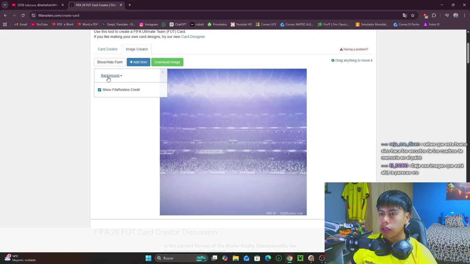The image size is (470, 264).
Task: Open the Windows Start menu
Action: click(x=148, y=258)
